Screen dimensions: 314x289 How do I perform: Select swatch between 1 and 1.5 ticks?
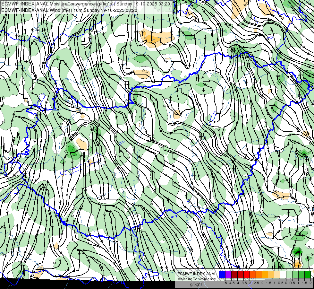(x=301, y=275)
